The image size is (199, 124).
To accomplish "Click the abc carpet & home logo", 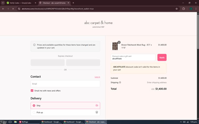I will point(98,24).
